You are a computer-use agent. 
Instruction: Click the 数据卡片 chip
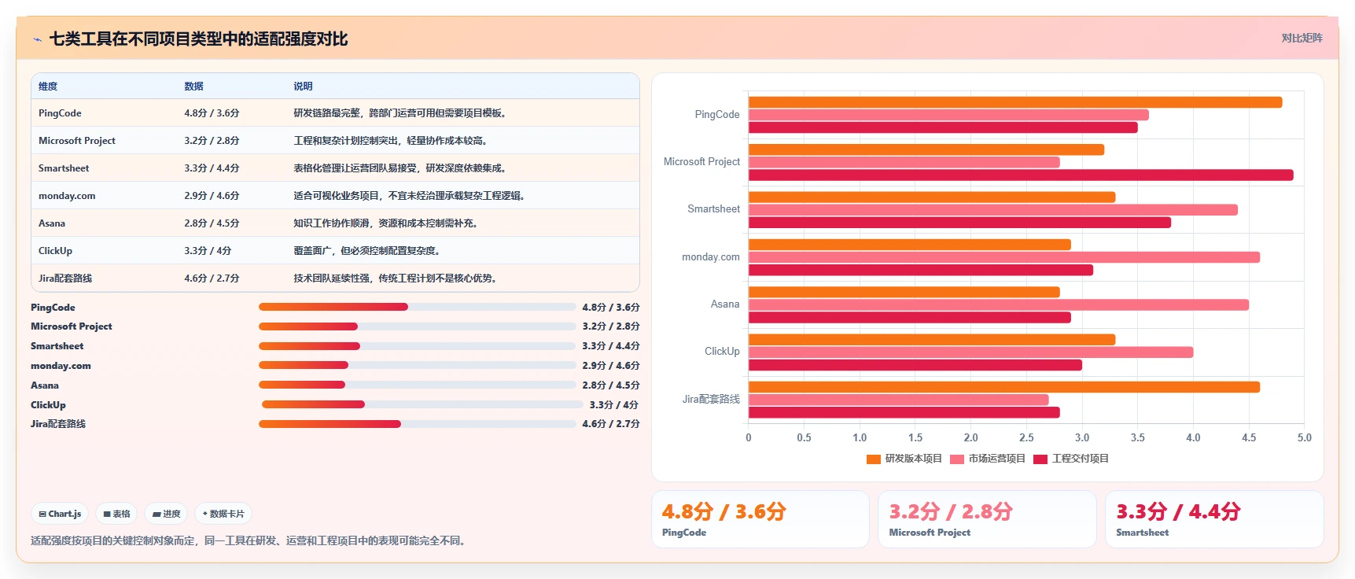tap(223, 514)
